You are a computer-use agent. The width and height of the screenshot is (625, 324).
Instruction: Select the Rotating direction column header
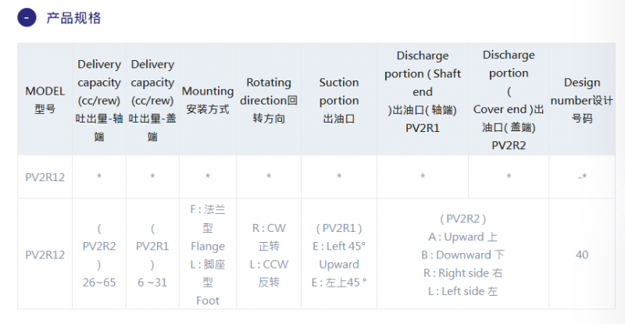[x=269, y=100]
